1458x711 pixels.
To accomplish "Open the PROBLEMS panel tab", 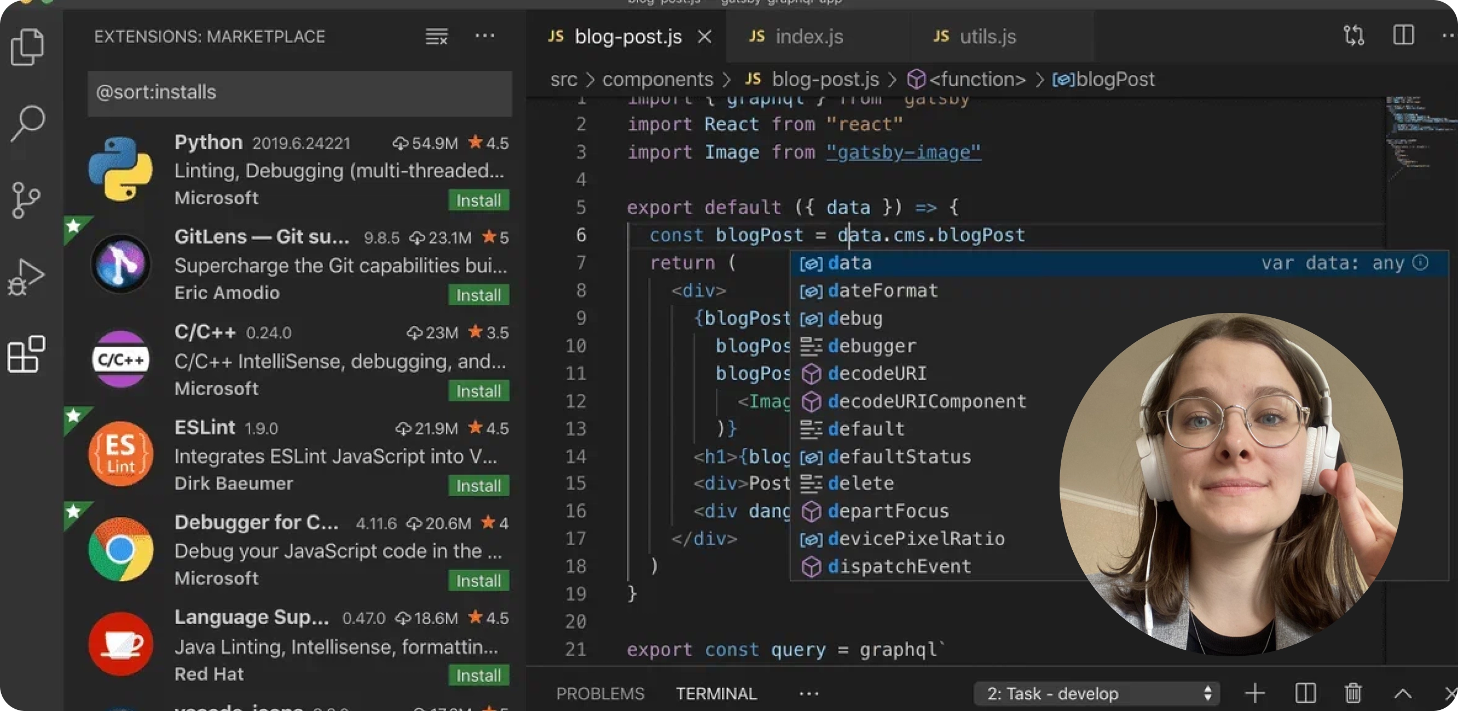I will [600, 693].
